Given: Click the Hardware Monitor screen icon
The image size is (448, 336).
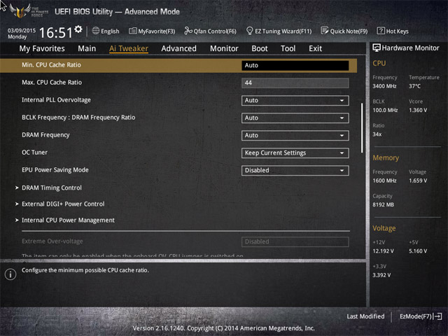Looking at the screenshot, I should [x=377, y=48].
